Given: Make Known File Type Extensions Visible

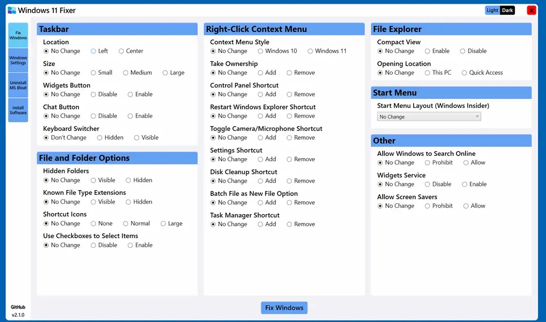Looking at the screenshot, I should pyautogui.click(x=102, y=202).
